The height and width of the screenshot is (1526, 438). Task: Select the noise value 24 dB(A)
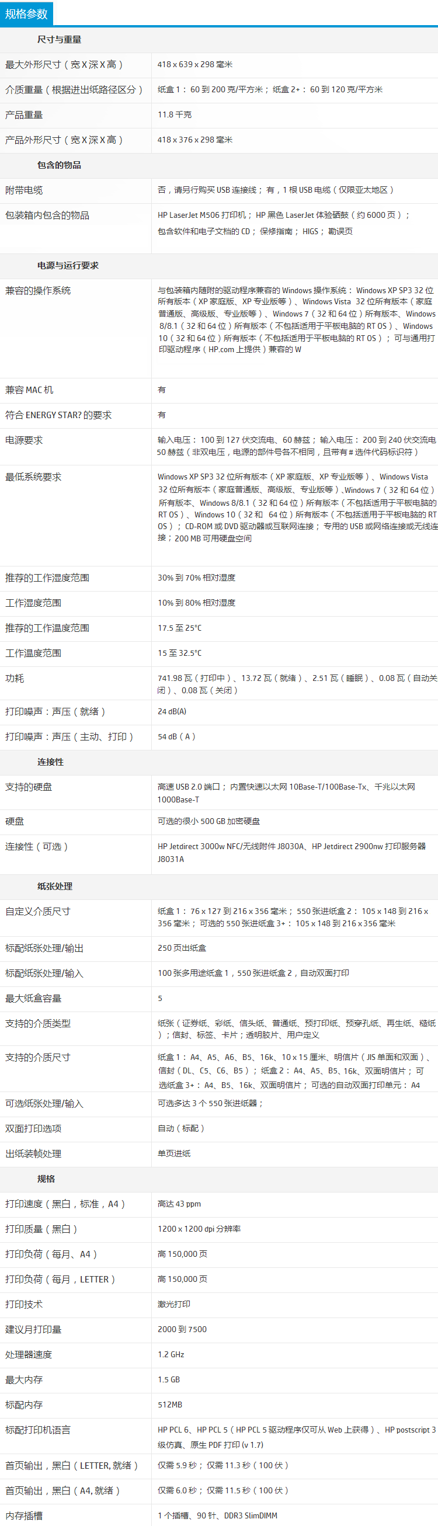coord(172,711)
